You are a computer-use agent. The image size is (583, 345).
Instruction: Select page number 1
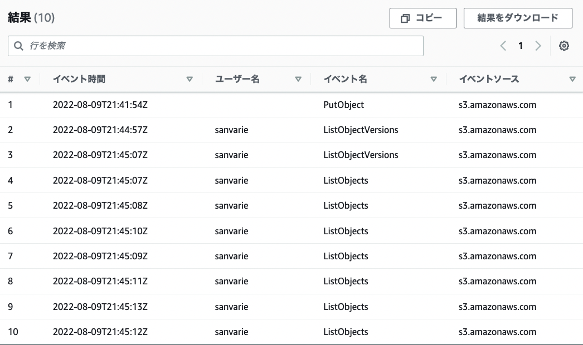tap(521, 46)
